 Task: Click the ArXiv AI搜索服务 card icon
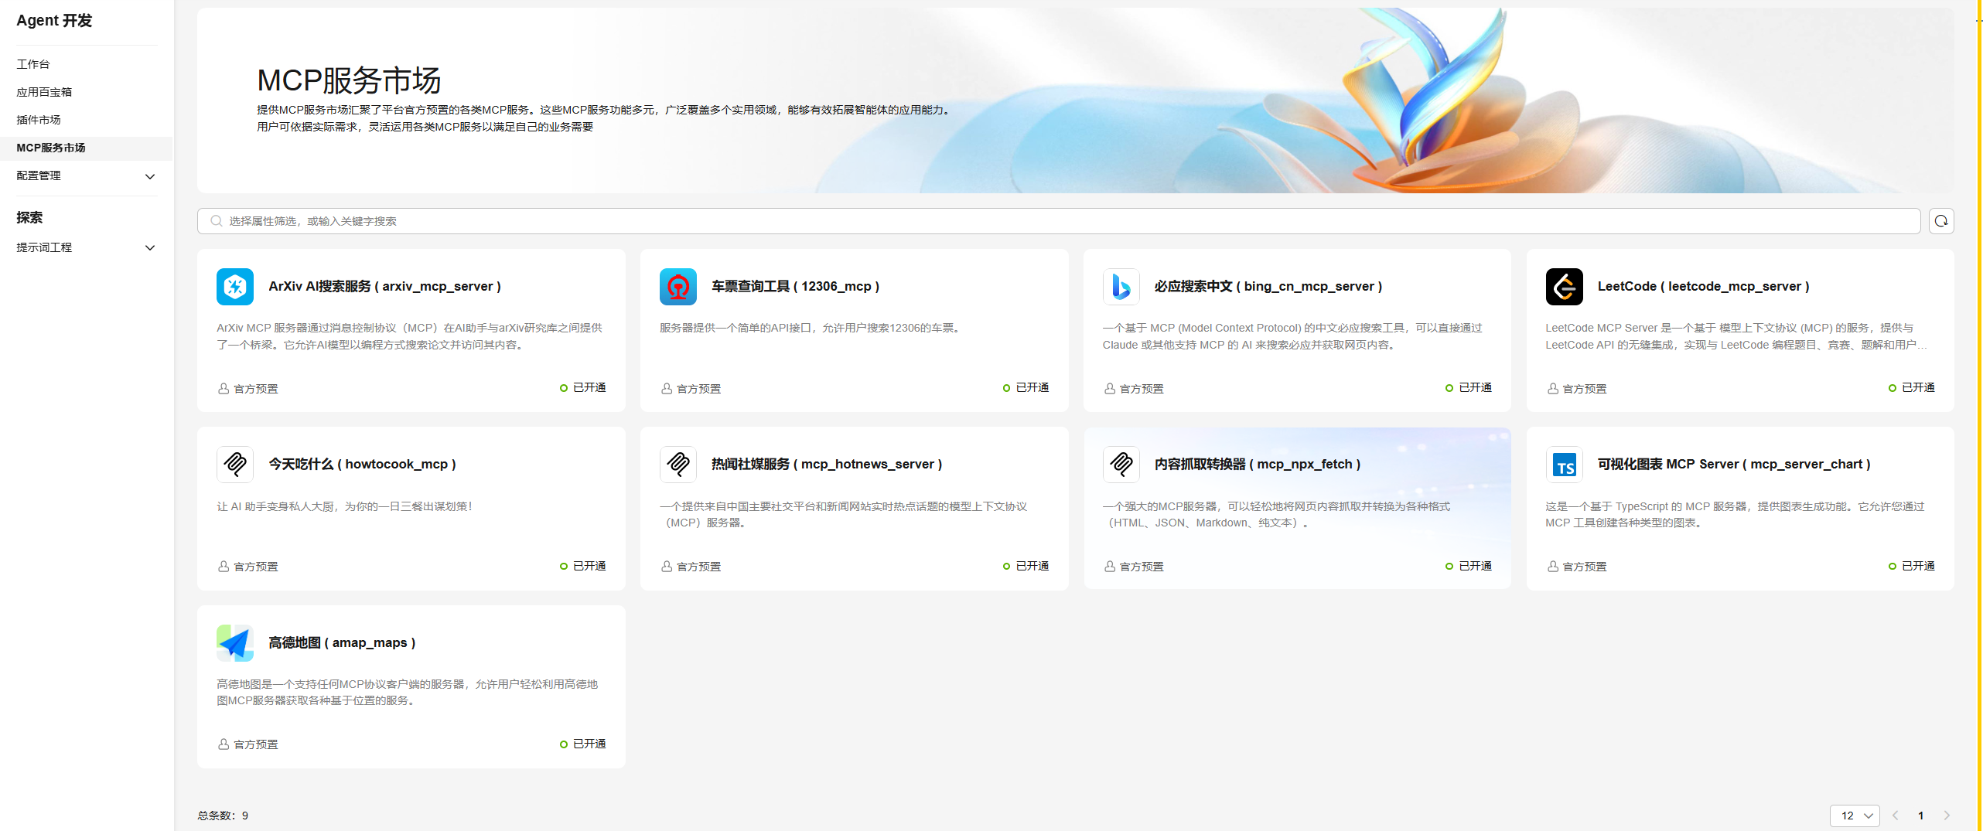point(235,287)
